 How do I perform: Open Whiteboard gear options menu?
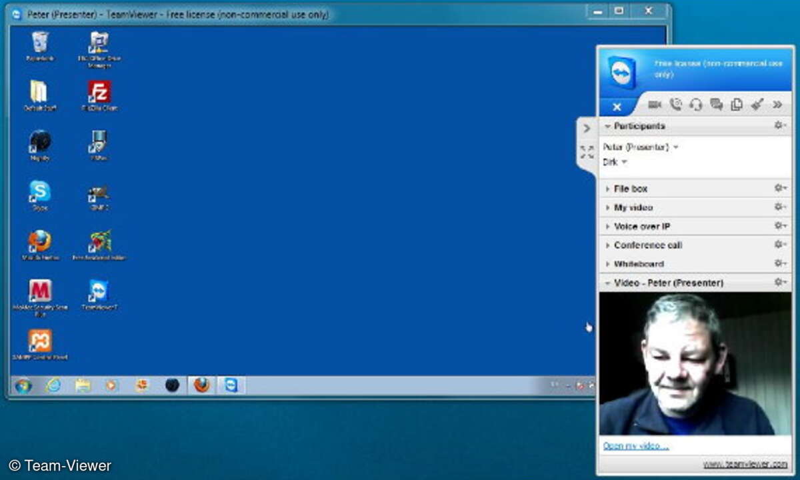pyautogui.click(x=780, y=263)
